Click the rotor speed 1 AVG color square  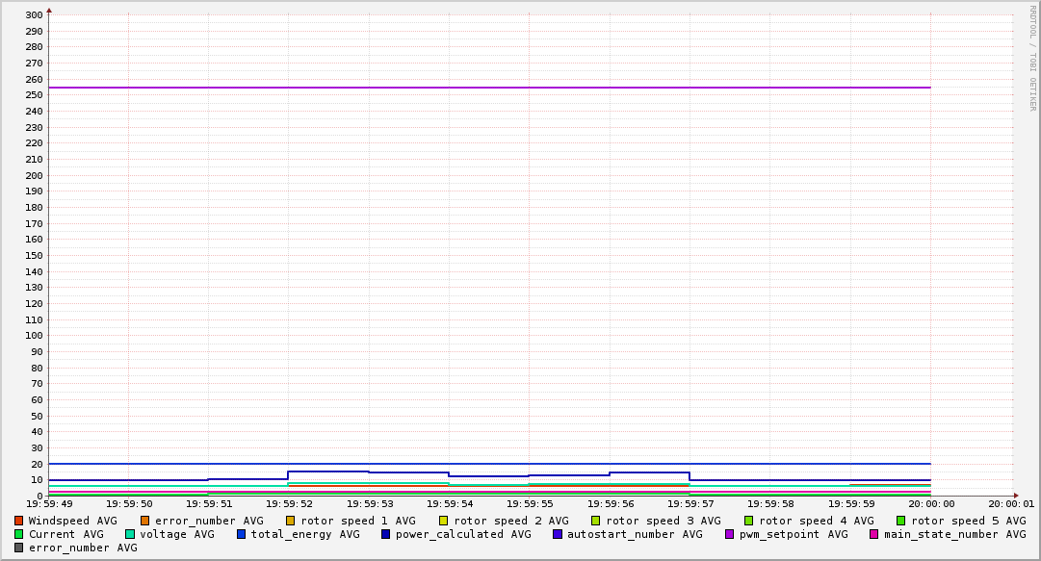coord(291,521)
